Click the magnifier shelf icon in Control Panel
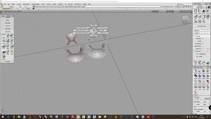The image size is (211, 119). (x=204, y=21)
